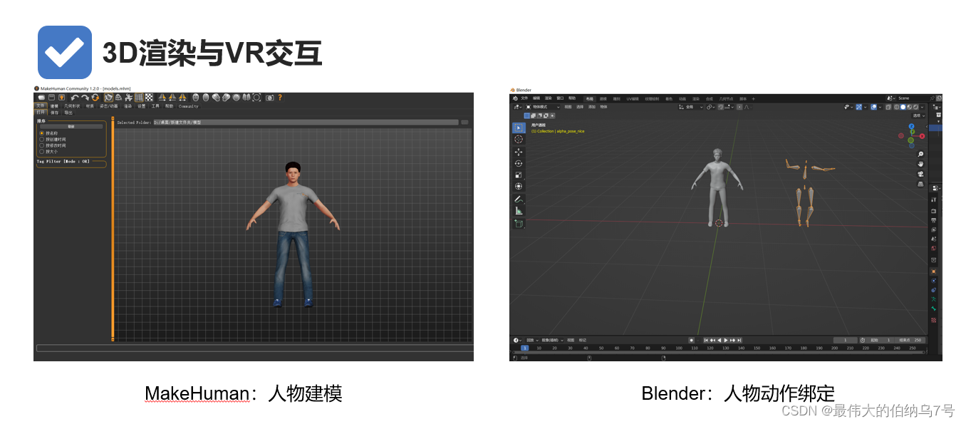966x424 pixels.
Task: Select the Transform tool in Blender
Action: pos(518,186)
